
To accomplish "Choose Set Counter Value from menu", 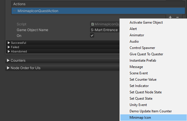I will pos(153,80).
